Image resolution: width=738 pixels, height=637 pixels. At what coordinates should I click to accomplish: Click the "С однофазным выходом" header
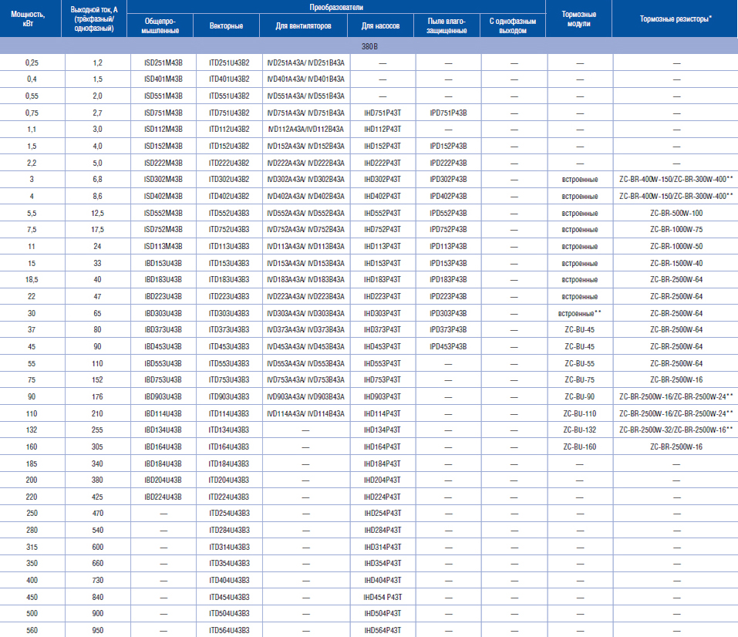tap(513, 26)
